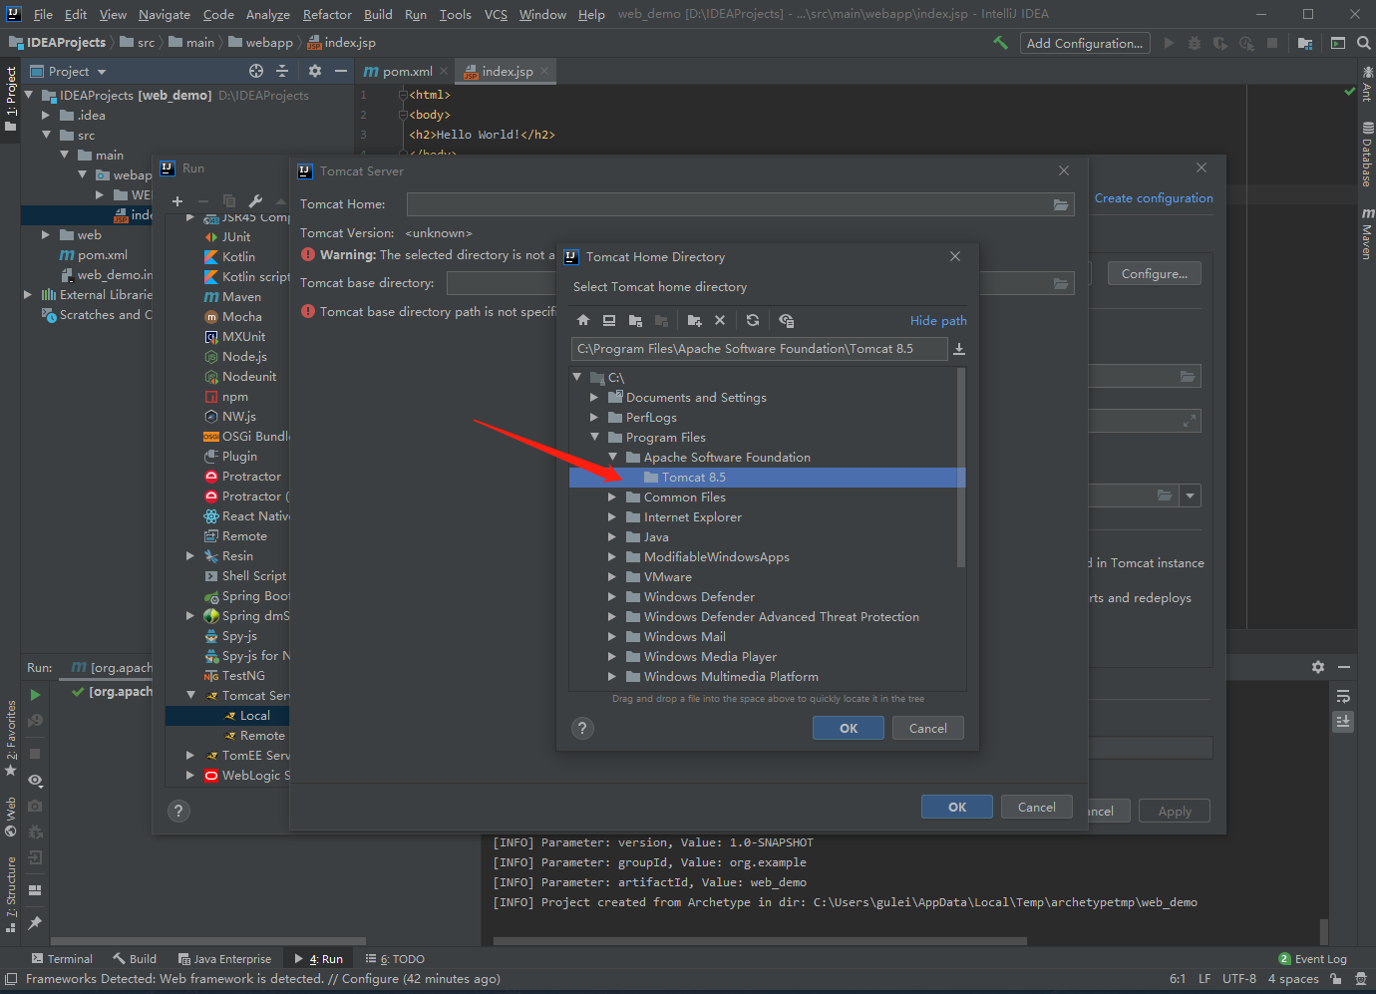Expand the Common Files folder
The width and height of the screenshot is (1376, 994).
612,497
